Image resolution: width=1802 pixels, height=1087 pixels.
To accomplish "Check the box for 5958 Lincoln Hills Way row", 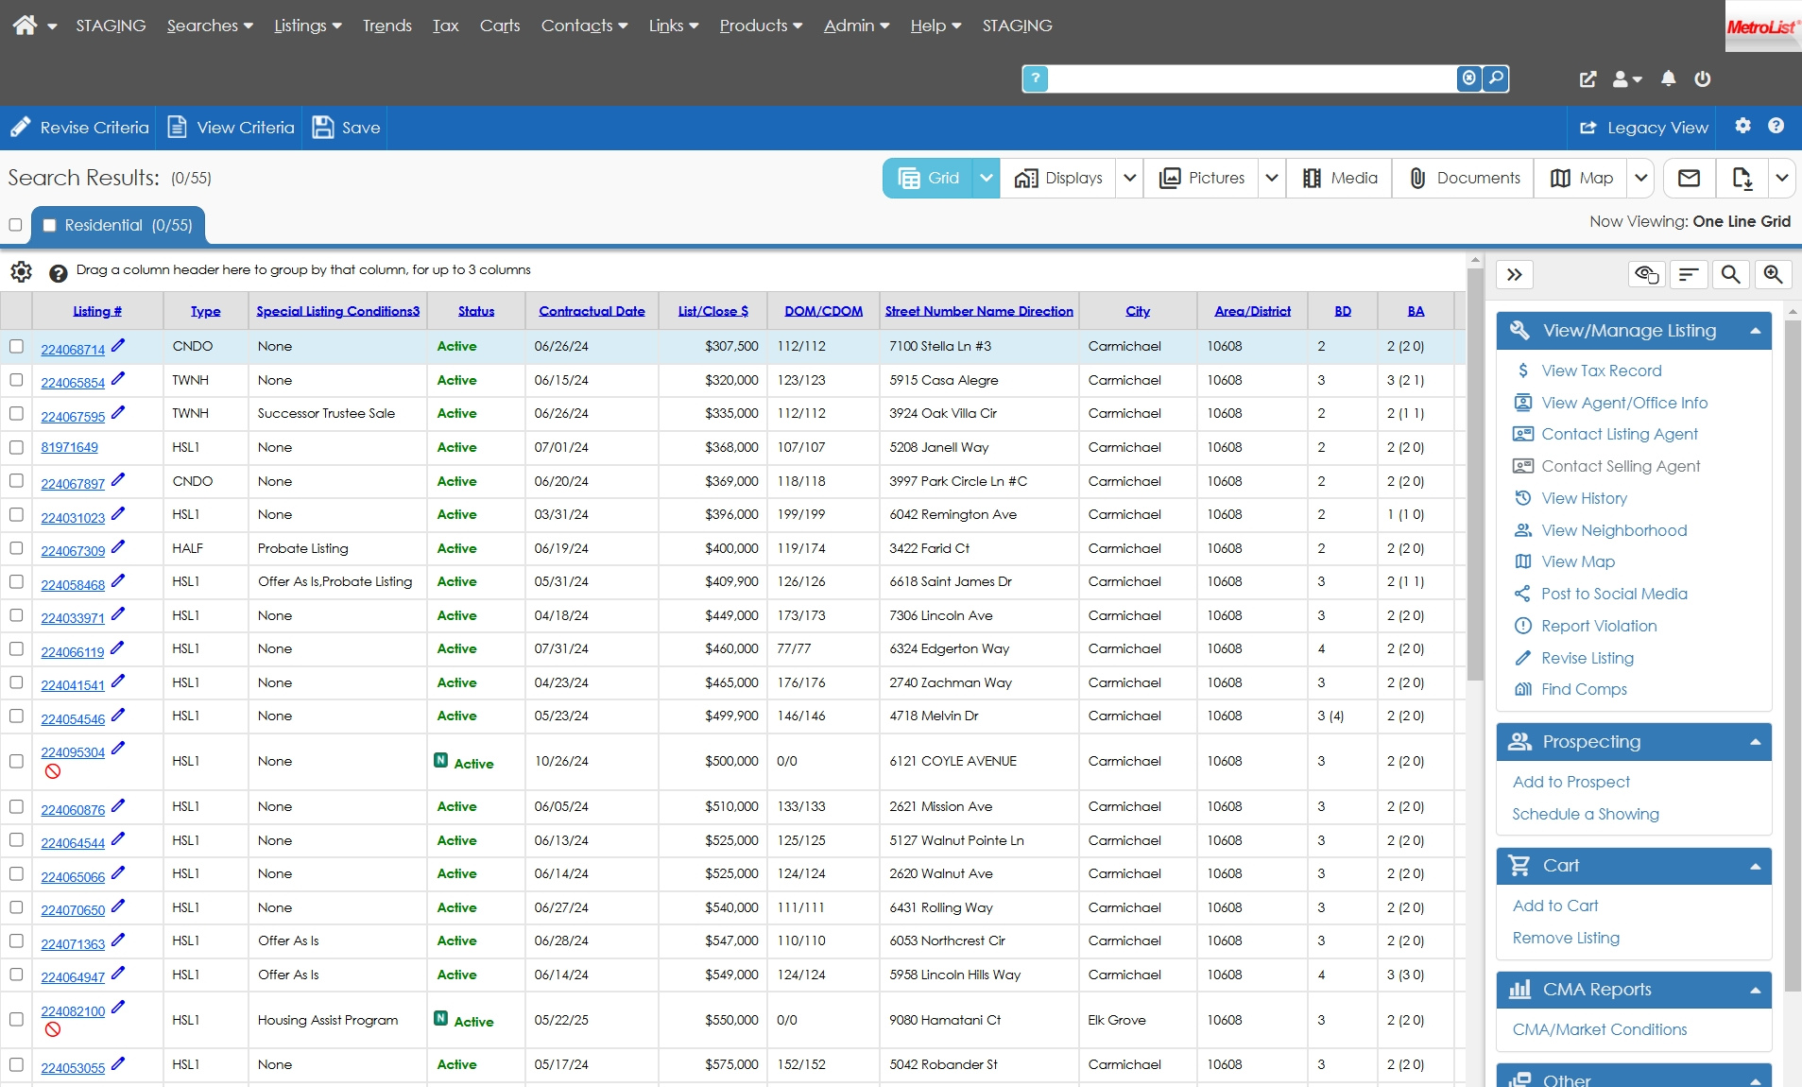I will pyautogui.click(x=16, y=975).
